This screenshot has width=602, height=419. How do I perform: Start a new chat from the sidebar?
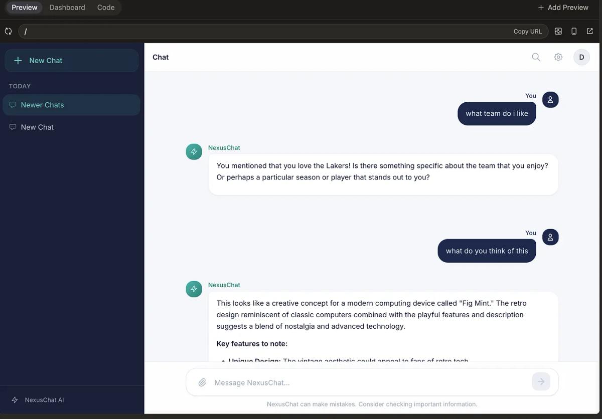click(71, 60)
